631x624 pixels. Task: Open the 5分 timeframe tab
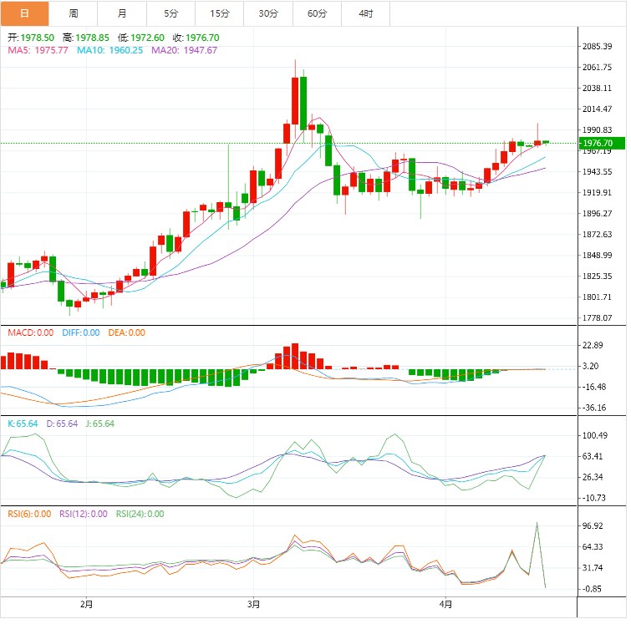coord(171,13)
